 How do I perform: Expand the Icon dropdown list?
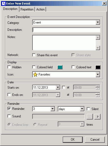[x=98, y=74]
